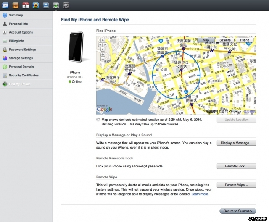
Task: Open the Contacts address book icon
Action: (x=16, y=5)
